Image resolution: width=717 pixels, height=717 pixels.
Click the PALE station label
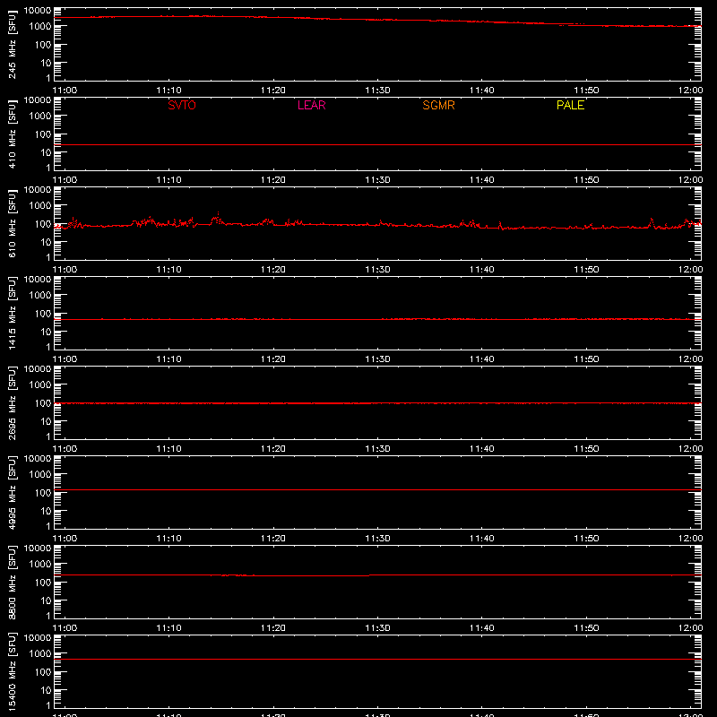[x=570, y=105]
